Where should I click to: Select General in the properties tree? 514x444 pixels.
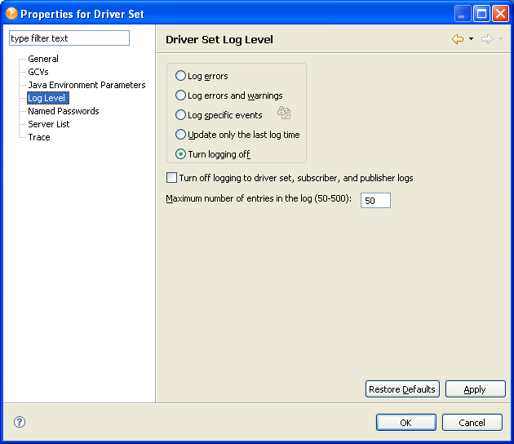(x=43, y=59)
